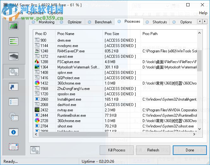Screen dimensions: 210x165
Task: Open the Help menu
Action: pos(203,13)
